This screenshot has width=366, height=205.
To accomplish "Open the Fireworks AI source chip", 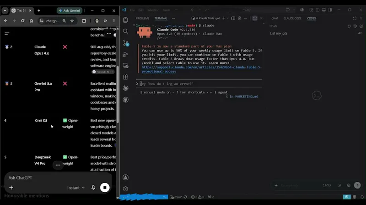I will coord(102,72).
